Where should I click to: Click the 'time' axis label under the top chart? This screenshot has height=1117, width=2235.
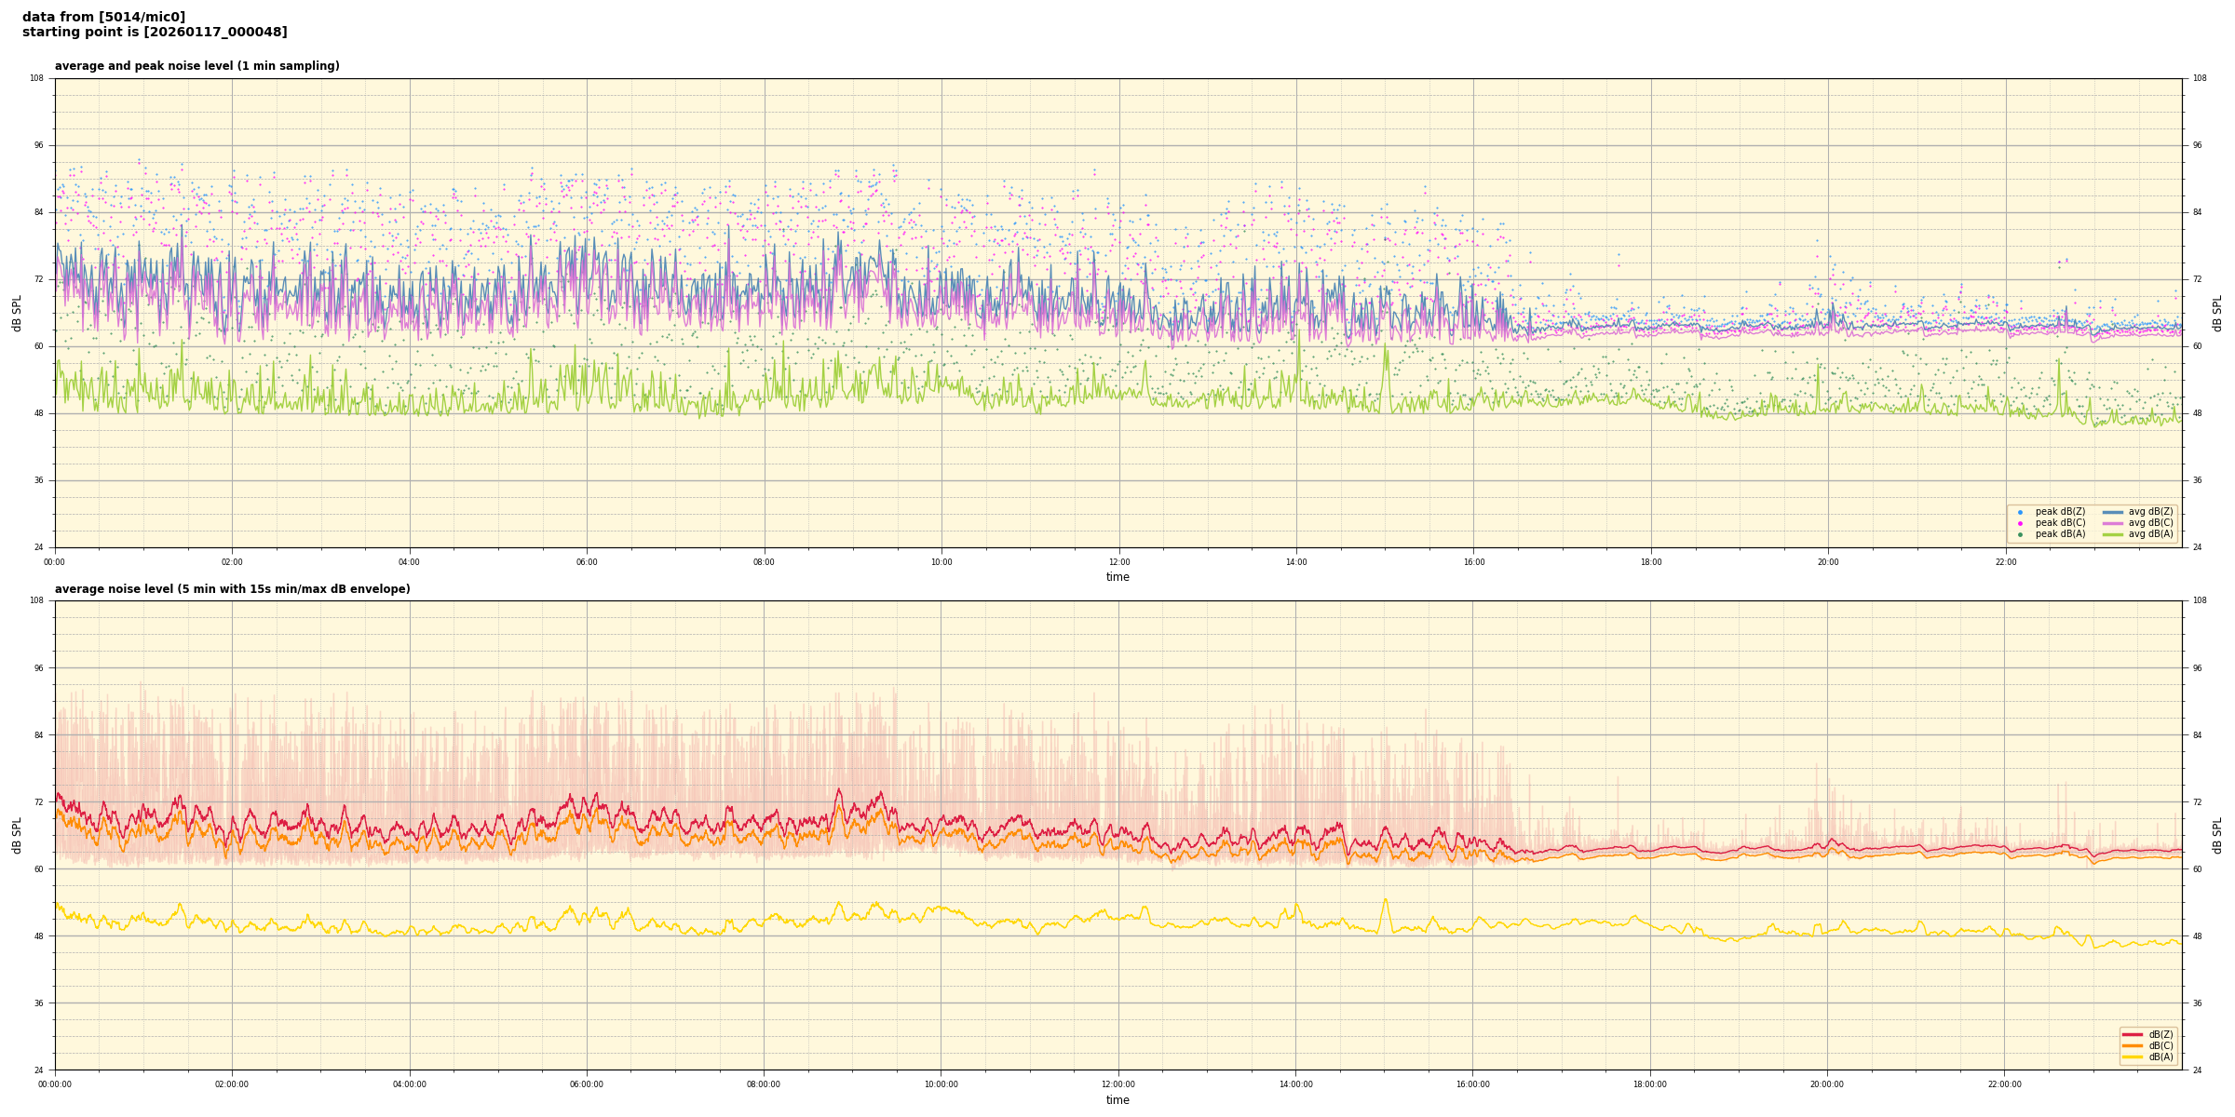1117,577
